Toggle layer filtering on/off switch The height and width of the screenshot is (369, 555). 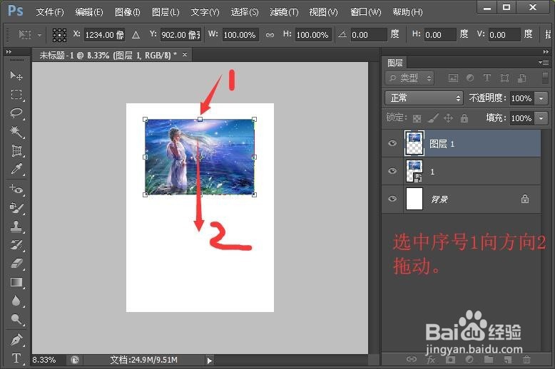point(545,78)
